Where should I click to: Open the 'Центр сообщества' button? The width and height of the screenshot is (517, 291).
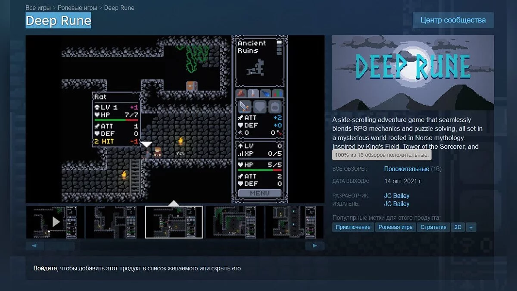453,20
